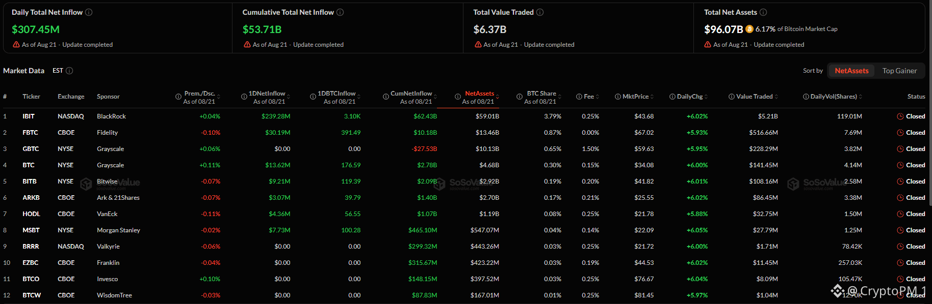Sort table by CumNetInflow column arrows
This screenshot has height=304, width=932.
click(435, 97)
